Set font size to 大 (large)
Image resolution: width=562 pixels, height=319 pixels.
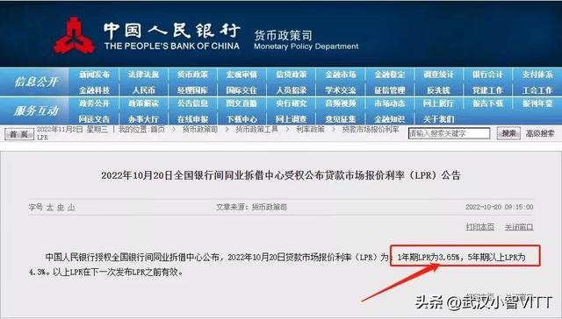50,207
